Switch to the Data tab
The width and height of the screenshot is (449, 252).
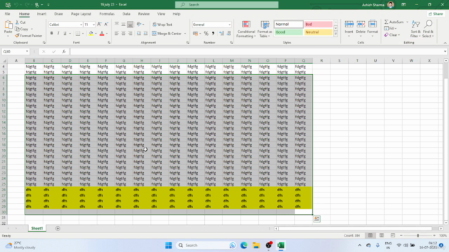click(126, 14)
